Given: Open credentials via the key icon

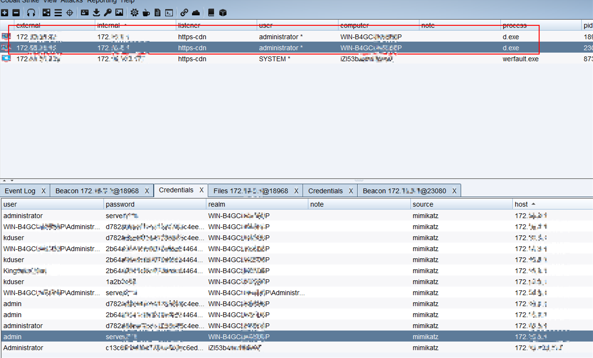Looking at the screenshot, I should click(108, 13).
